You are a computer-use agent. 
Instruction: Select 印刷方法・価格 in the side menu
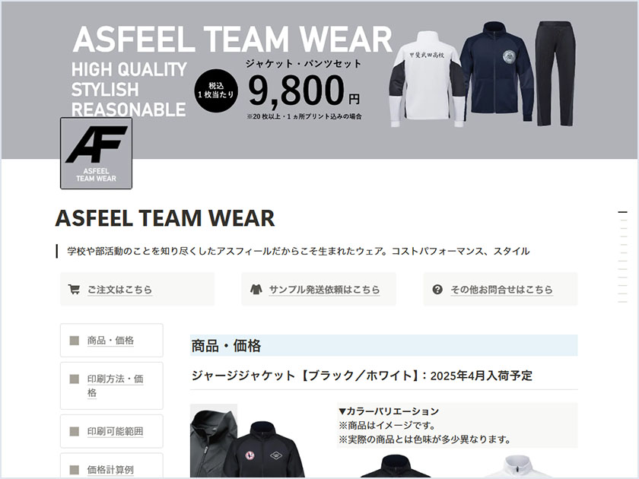112,385
